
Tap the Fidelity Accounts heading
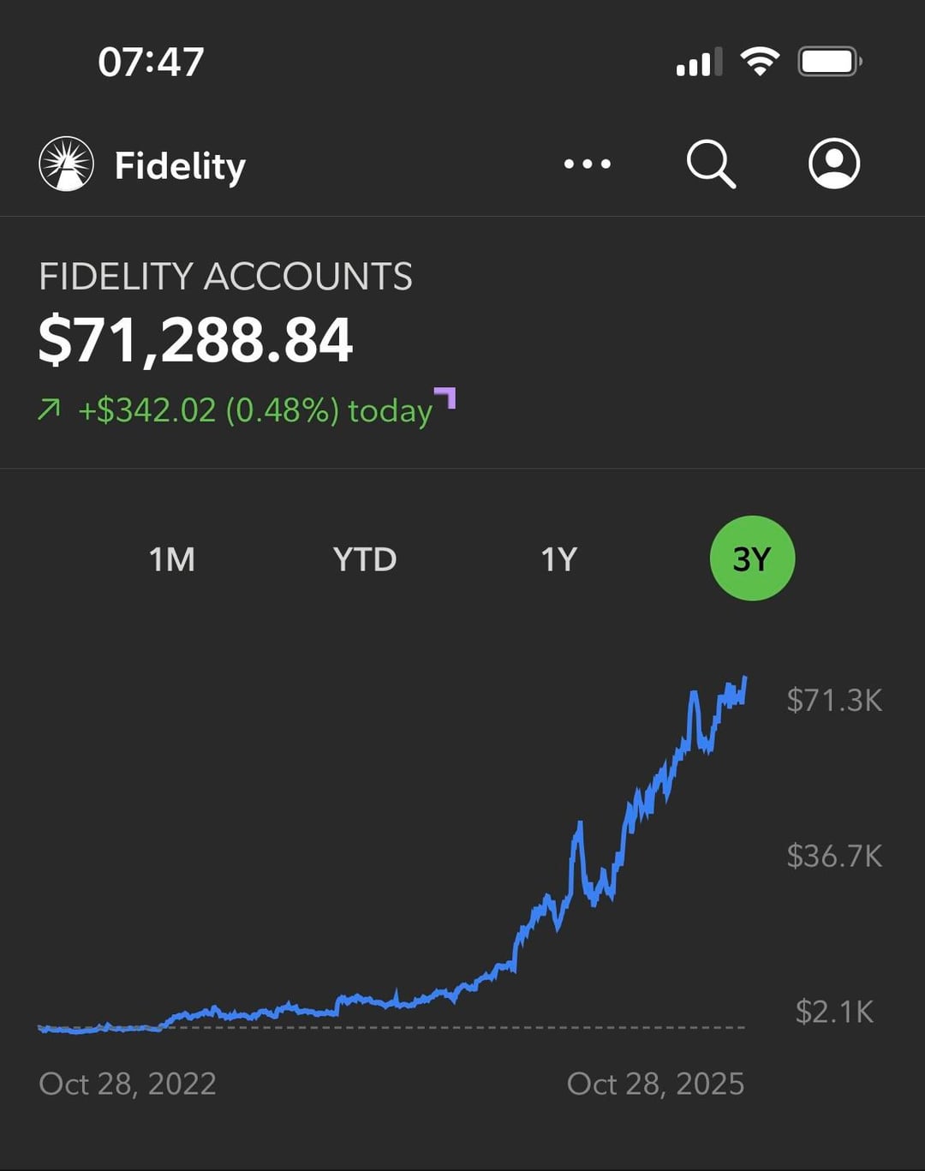pyautogui.click(x=225, y=277)
